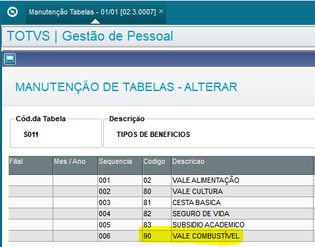Click the window icon in the blue bar
This screenshot has width=315, height=247.
(x=10, y=59)
